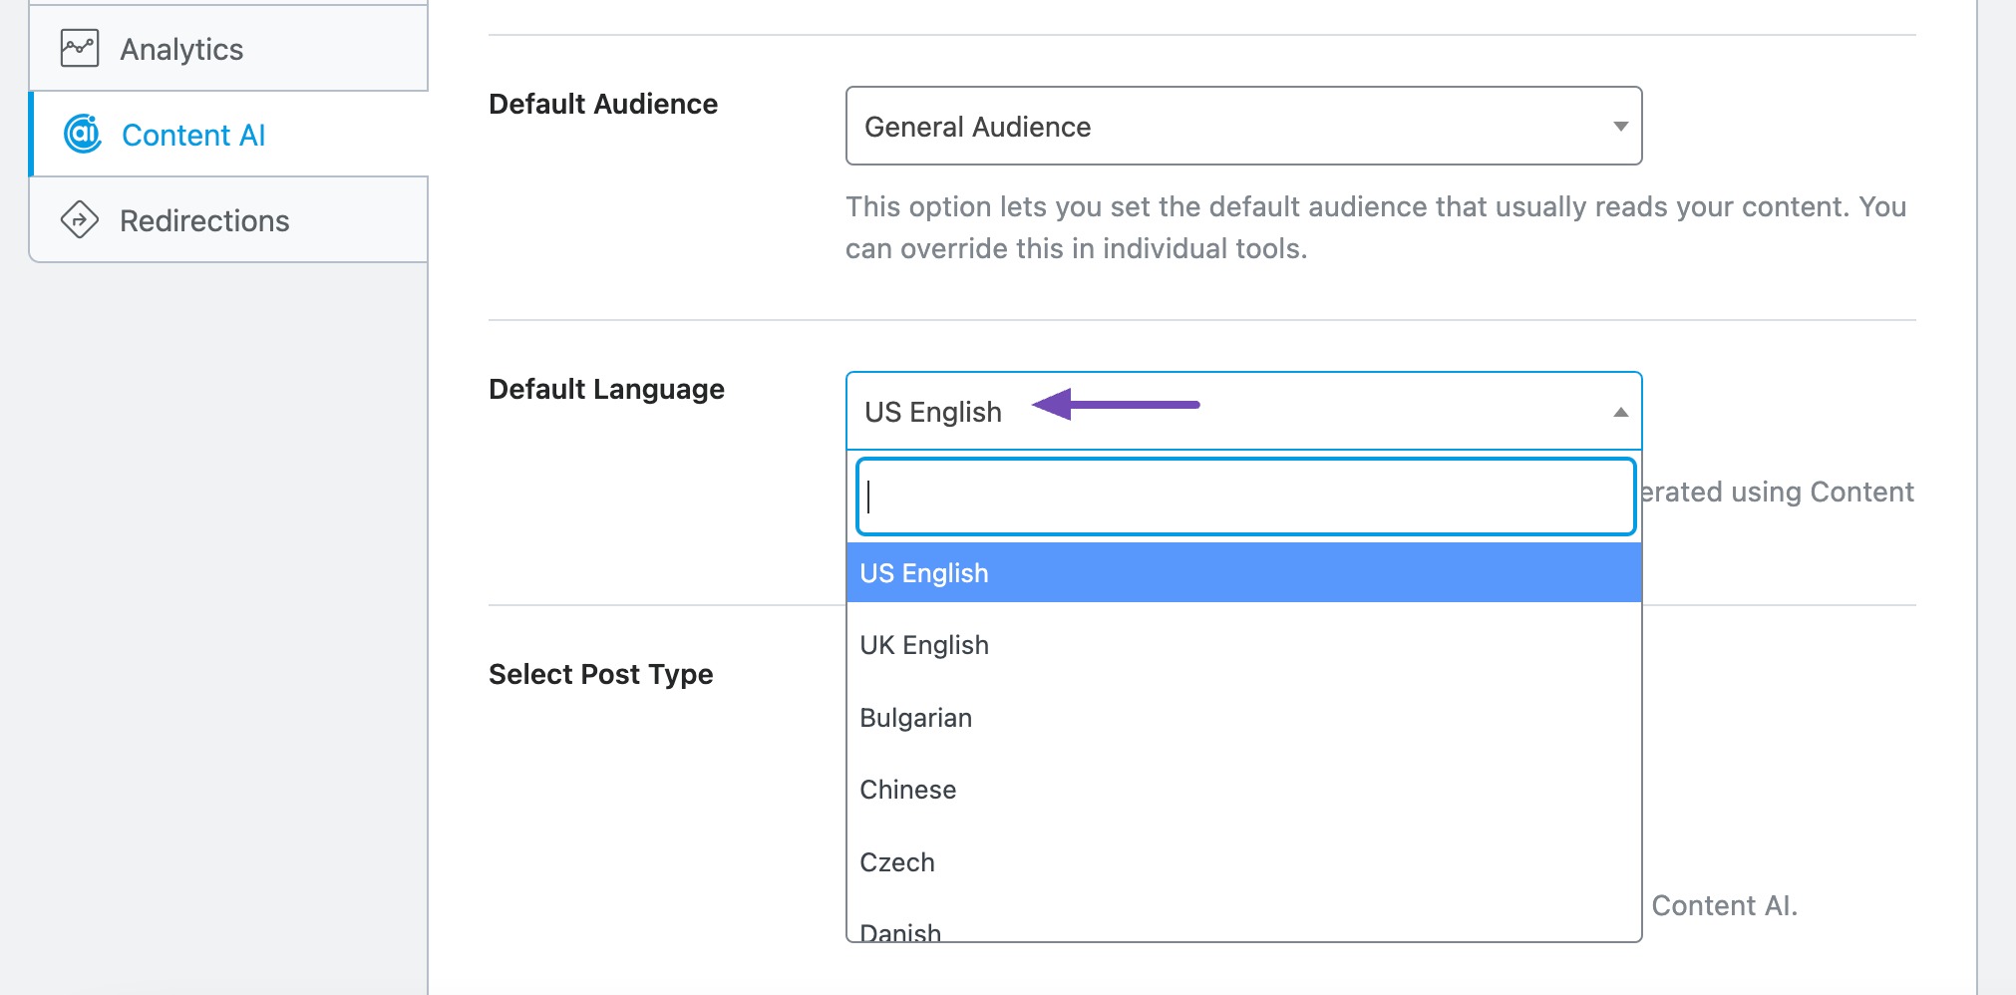Viewport: 2016px width, 995px height.
Task: Select UK English from the language list
Action: 923,644
